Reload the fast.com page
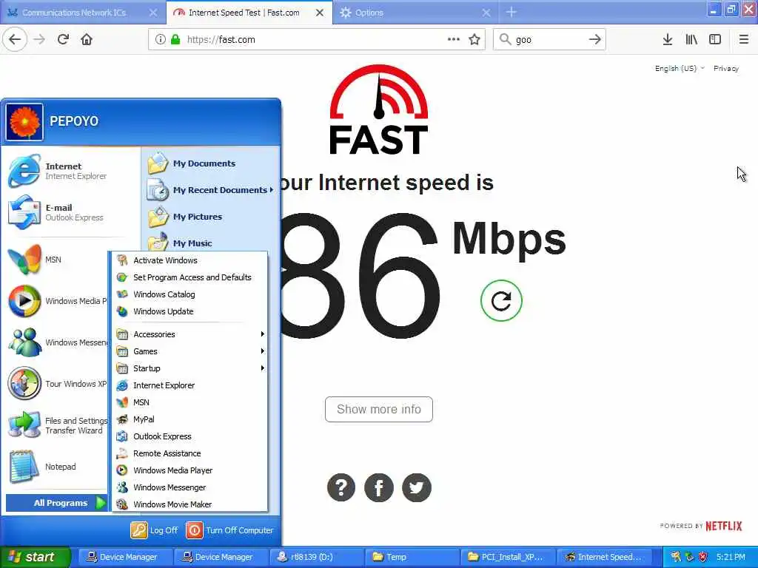 click(x=63, y=40)
